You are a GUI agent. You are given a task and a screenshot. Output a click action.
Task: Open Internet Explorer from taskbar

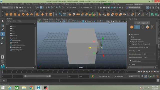(x=10, y=88)
